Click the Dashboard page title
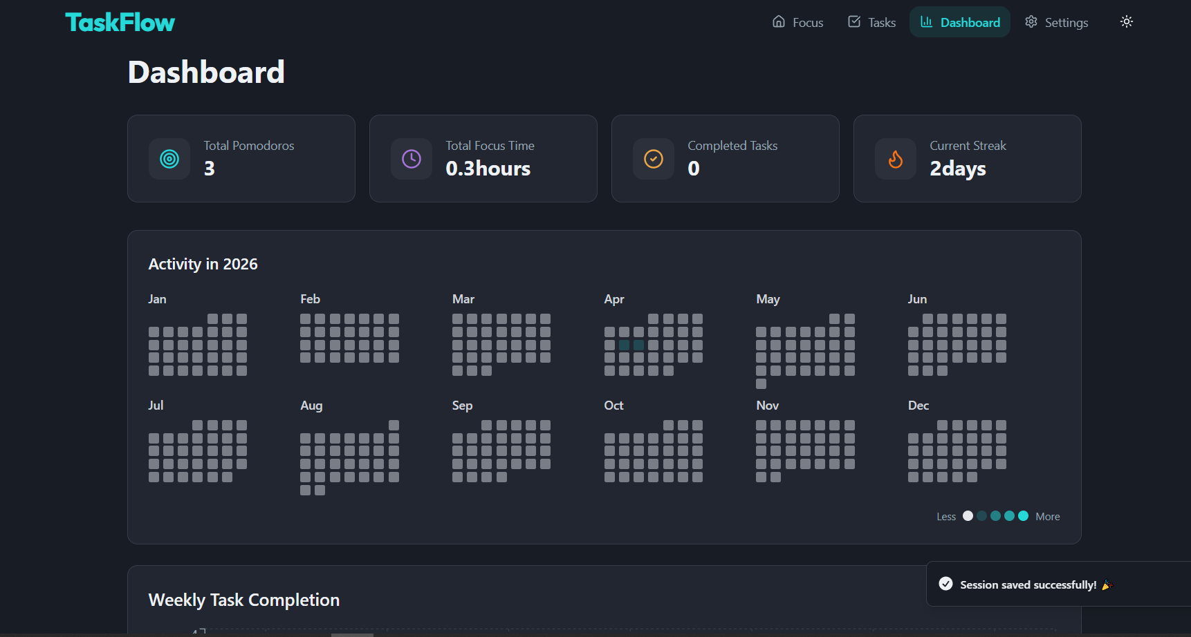The image size is (1191, 637). point(206,72)
